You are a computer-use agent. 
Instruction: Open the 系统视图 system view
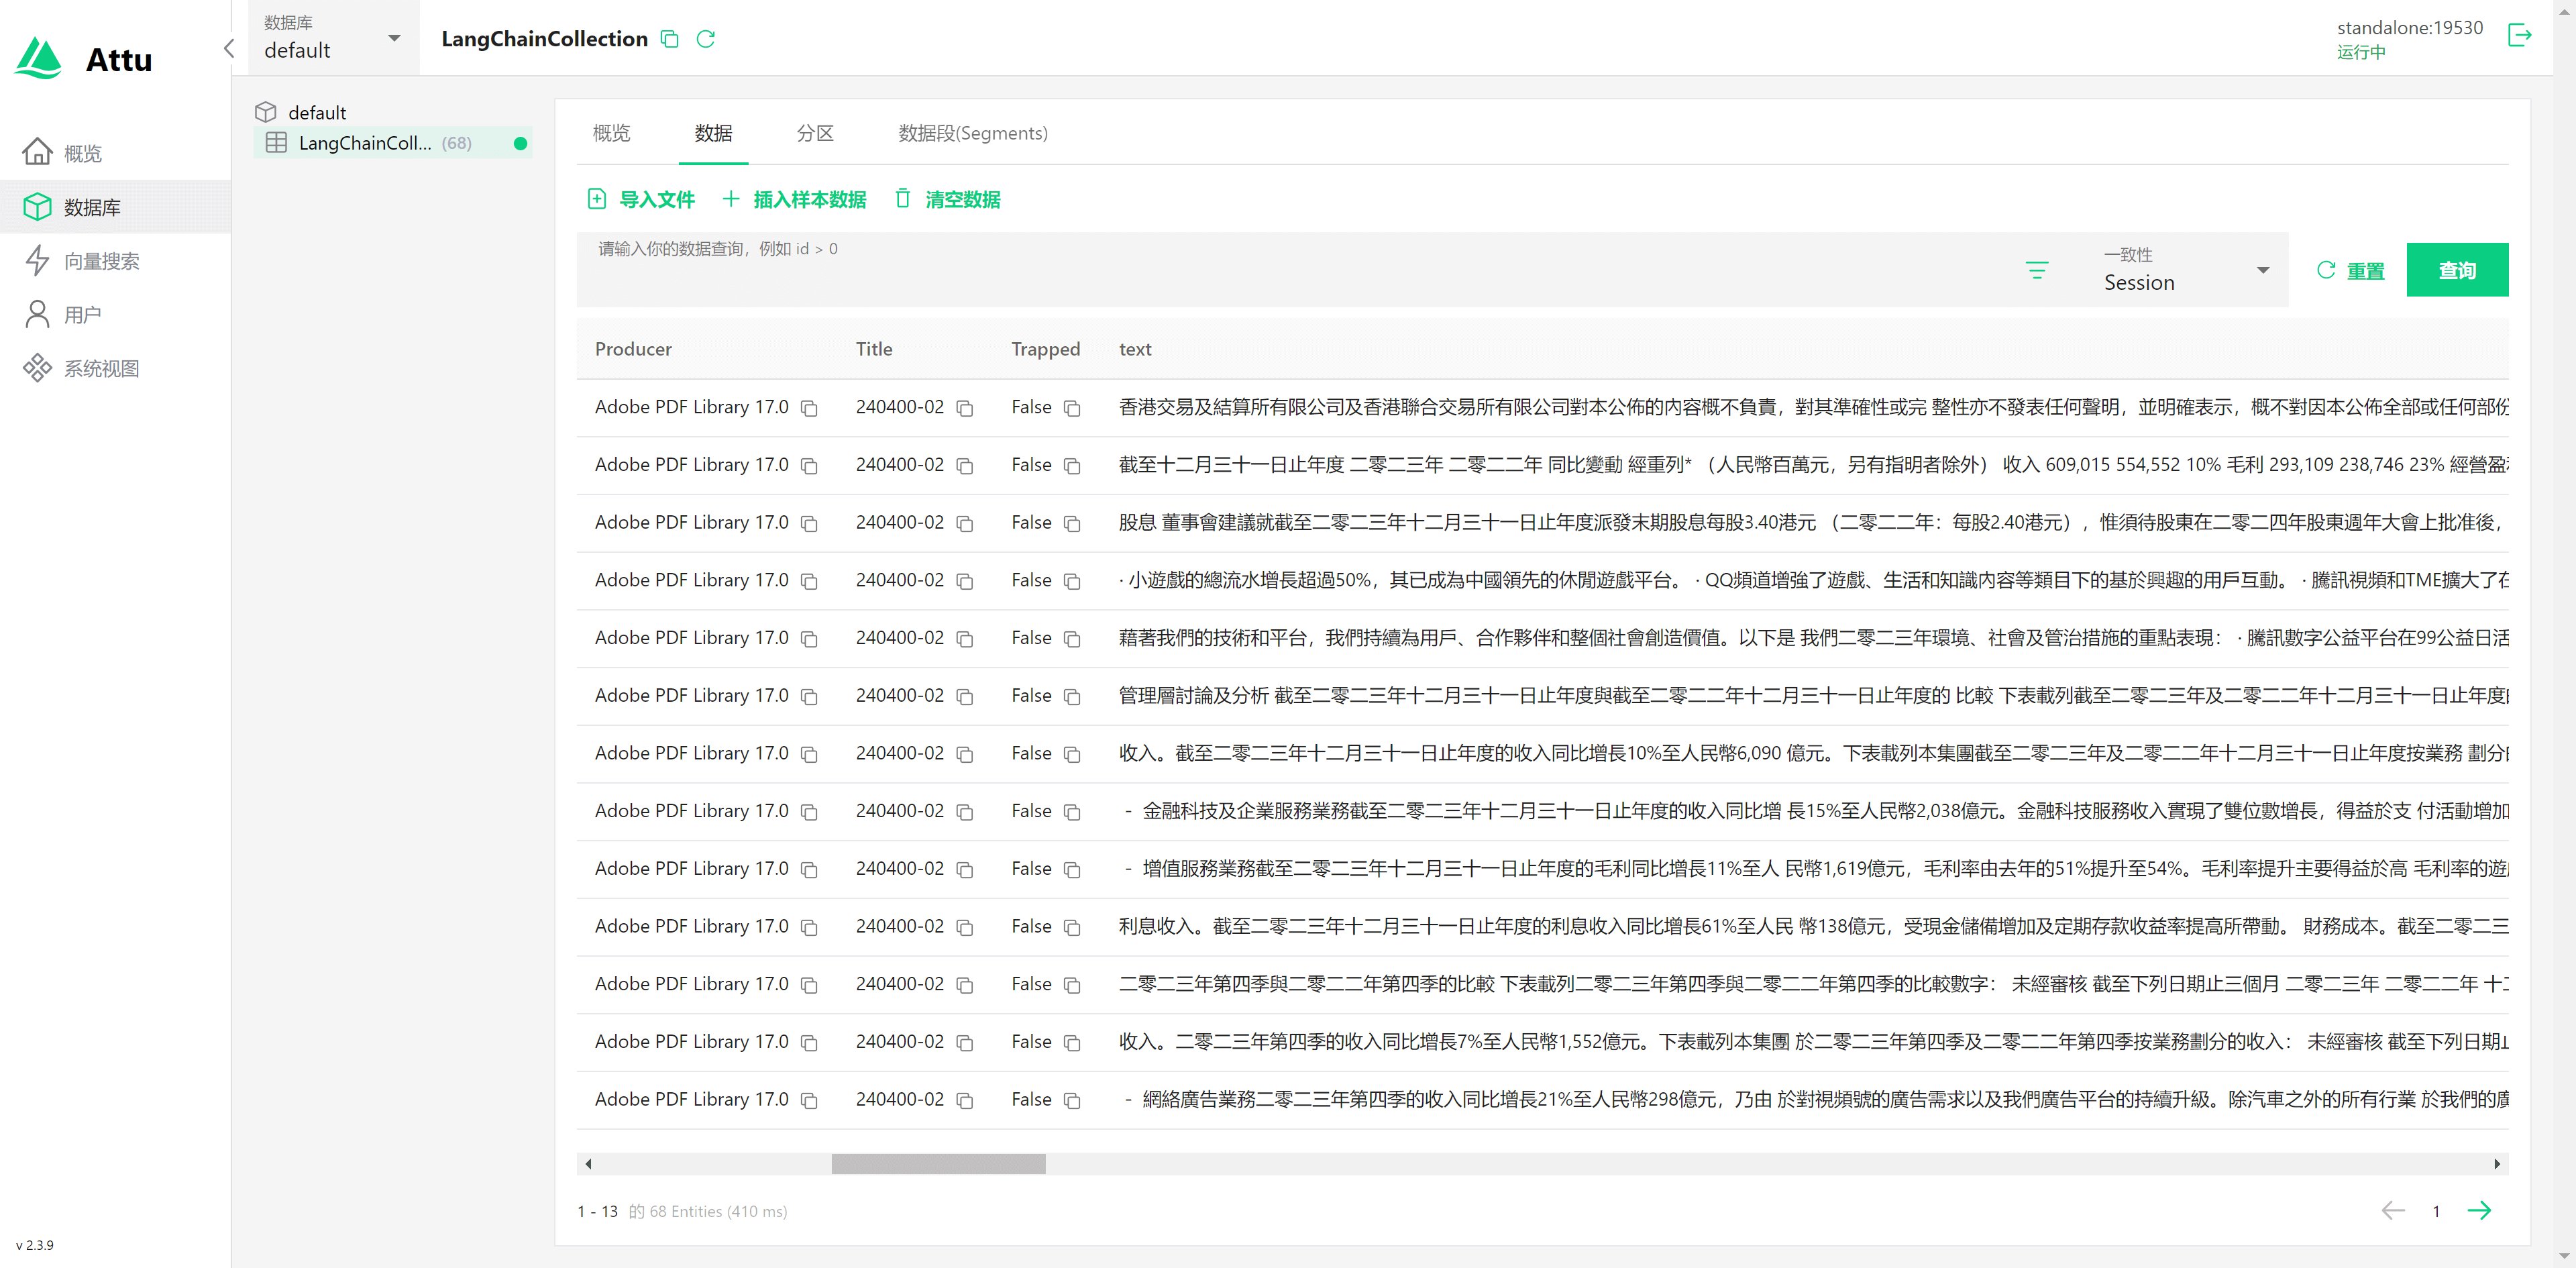(x=115, y=368)
